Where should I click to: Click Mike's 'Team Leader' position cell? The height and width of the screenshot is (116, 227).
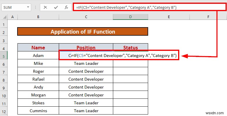(86, 63)
